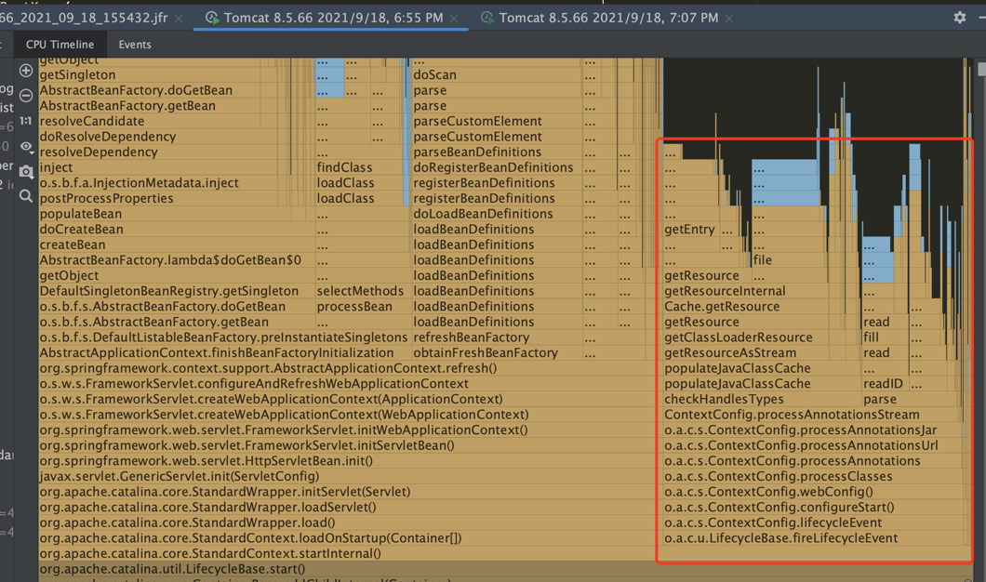Reset flame graph zoom to 1:1
This screenshot has height=582, width=986.
(26, 121)
